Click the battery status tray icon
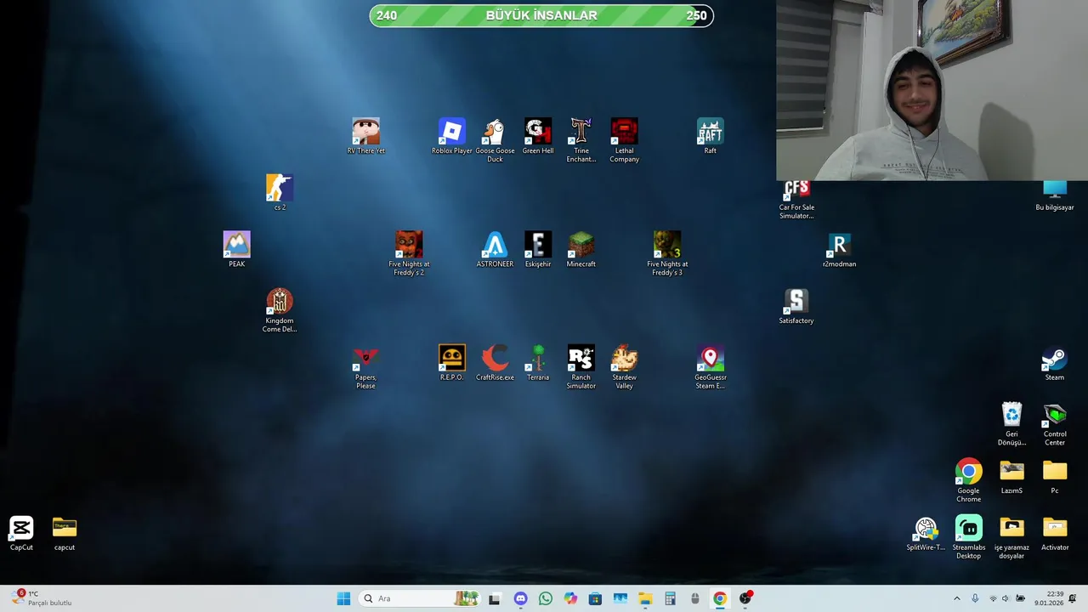Viewport: 1088px width, 612px height. 1020,598
